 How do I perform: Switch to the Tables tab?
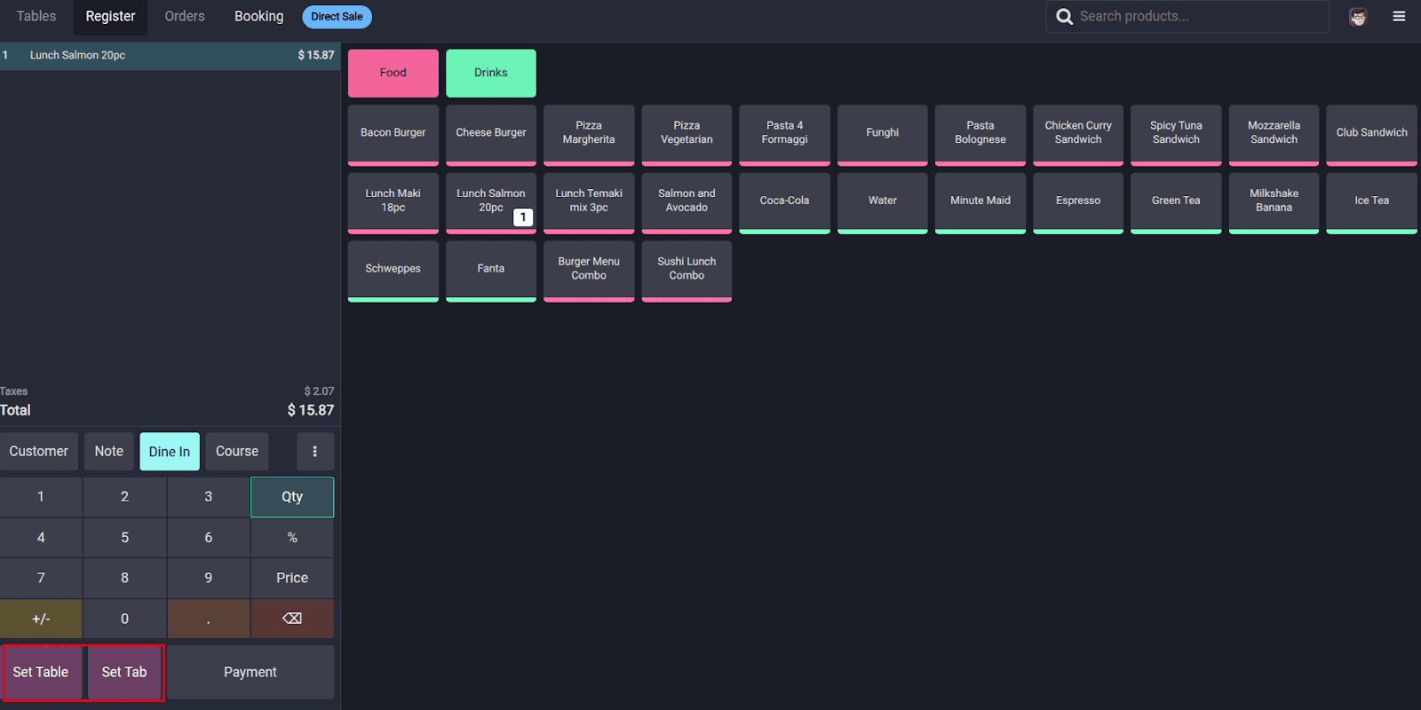pyautogui.click(x=36, y=16)
